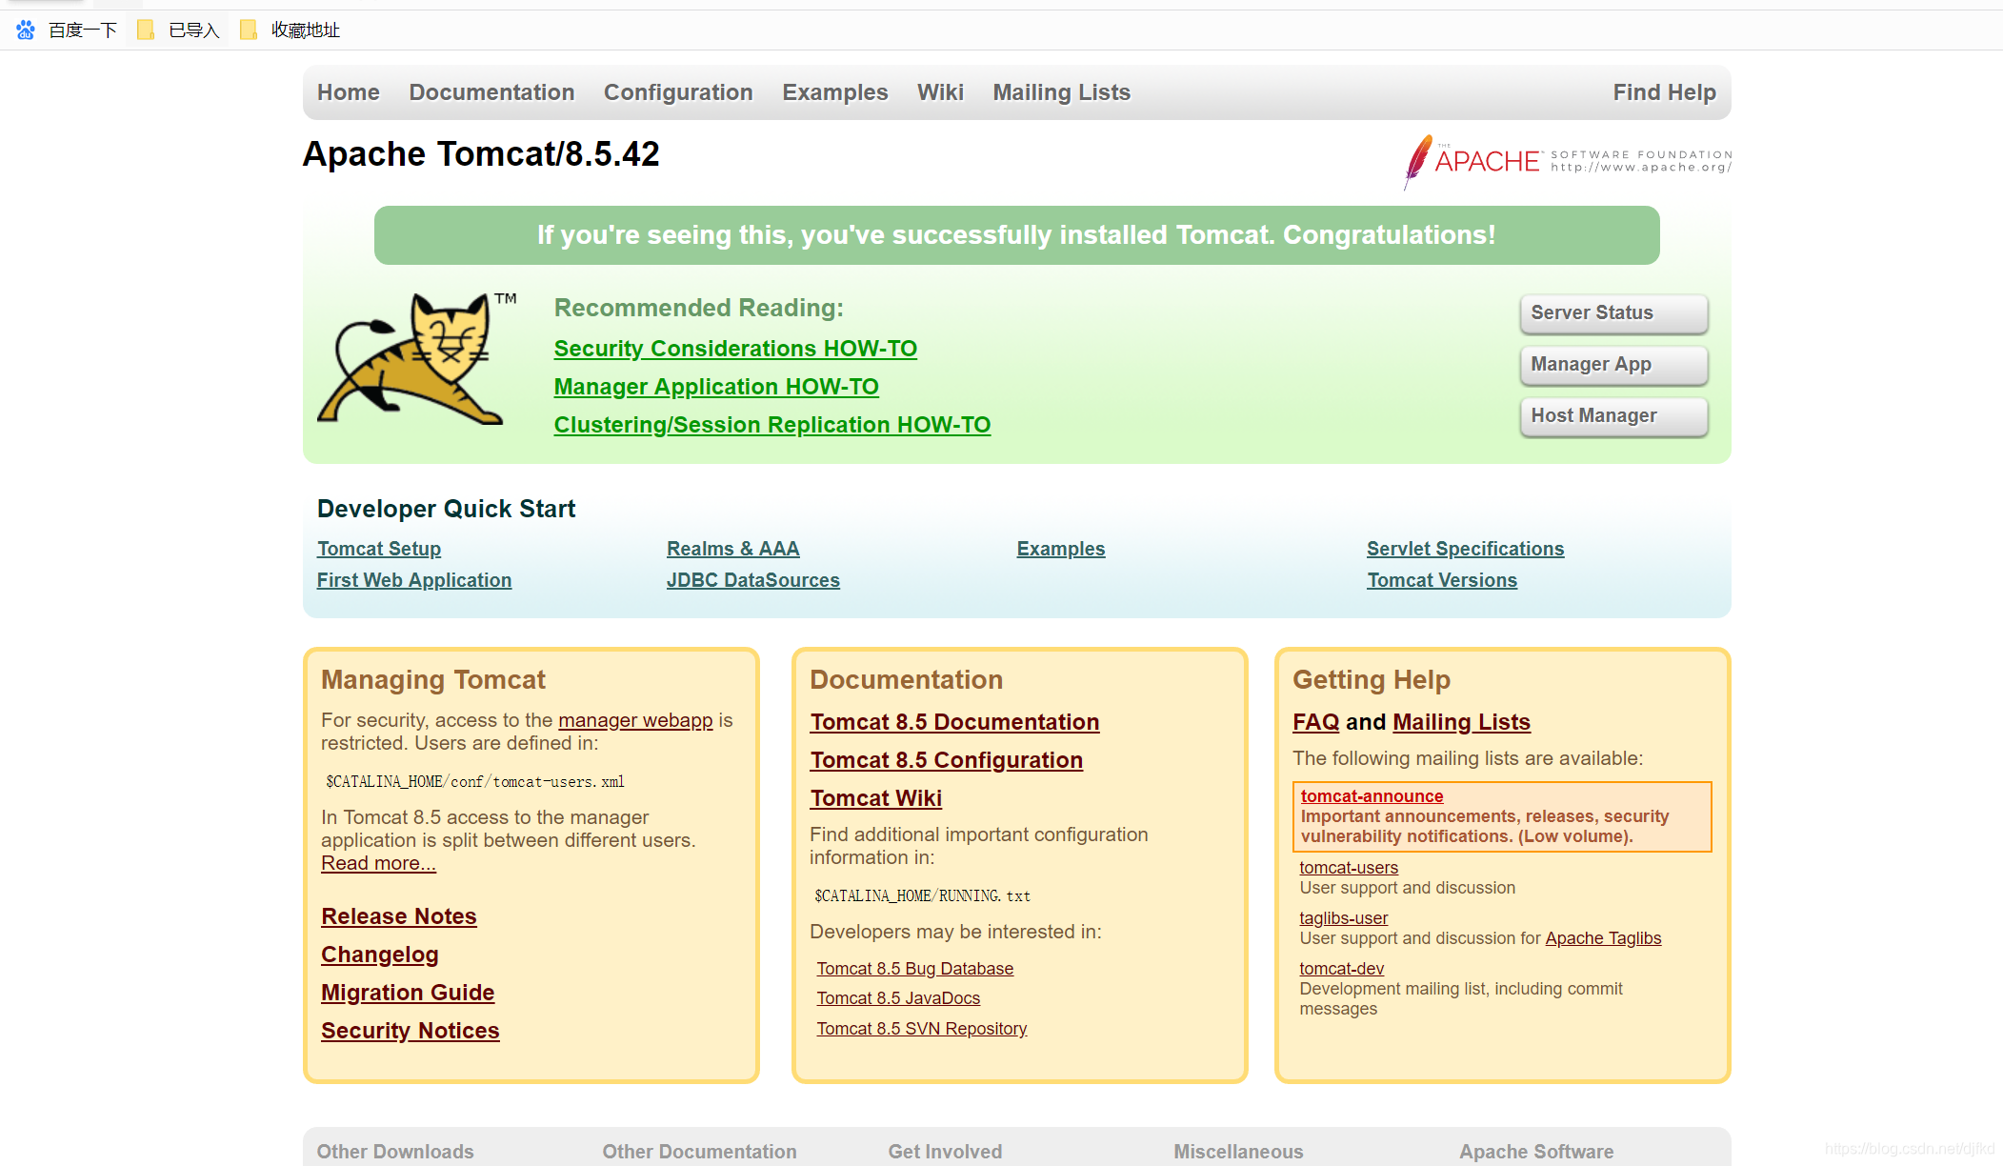Image resolution: width=2003 pixels, height=1166 pixels.
Task: Go to Examples in the navigation bar
Action: tap(835, 92)
